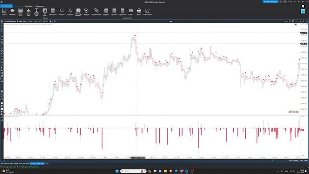The width and height of the screenshot is (309, 174).
Task: Click Chart Trader at bottom right
Action: pyautogui.click(x=304, y=160)
